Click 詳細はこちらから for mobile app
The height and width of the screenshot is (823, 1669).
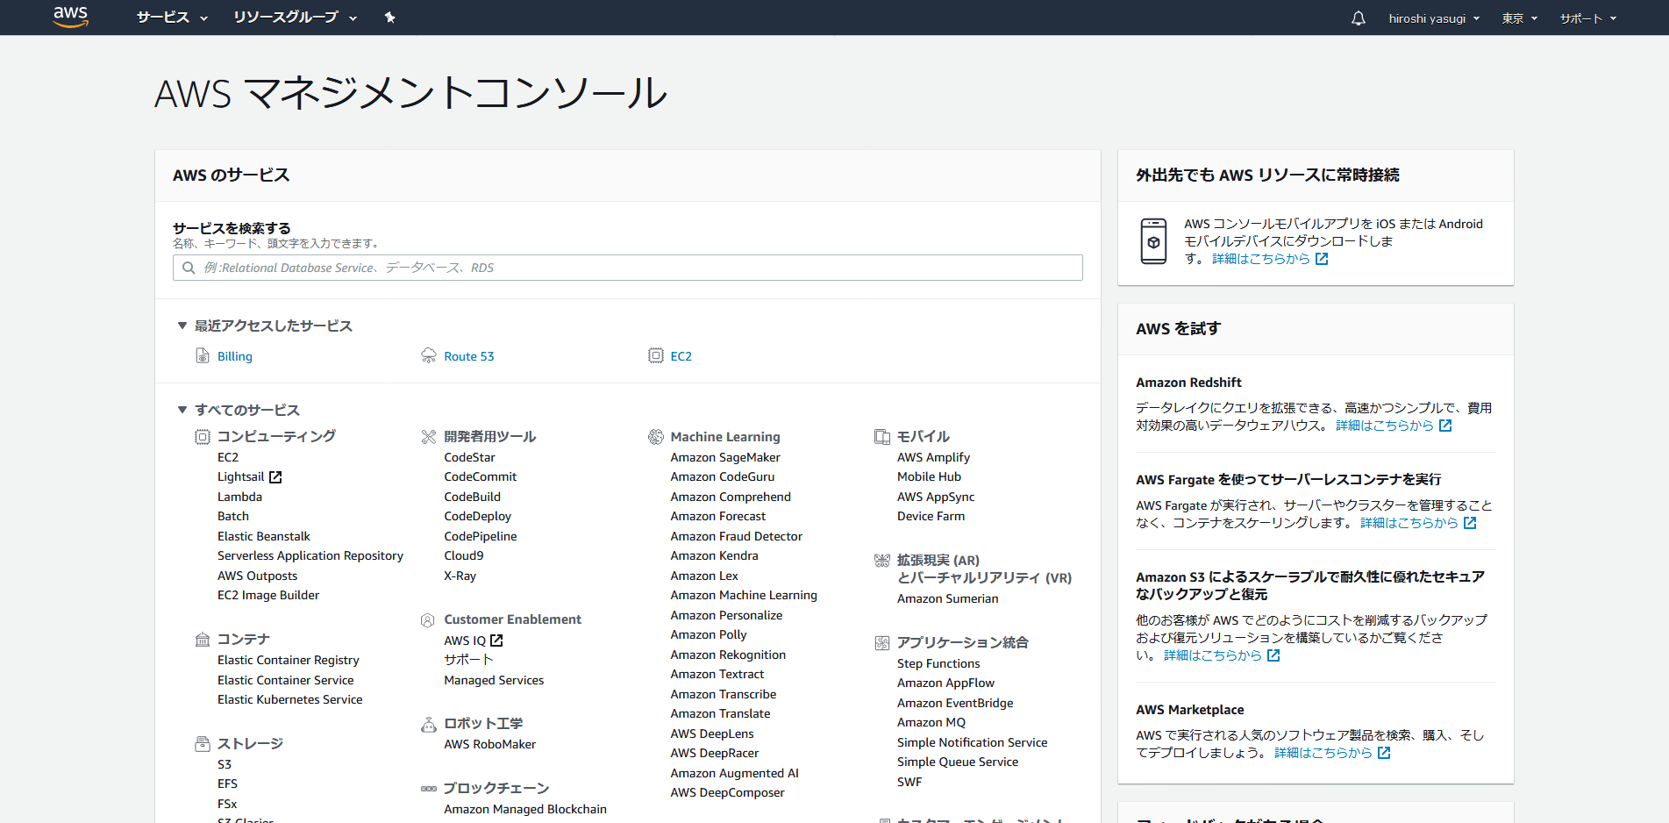tap(1261, 259)
